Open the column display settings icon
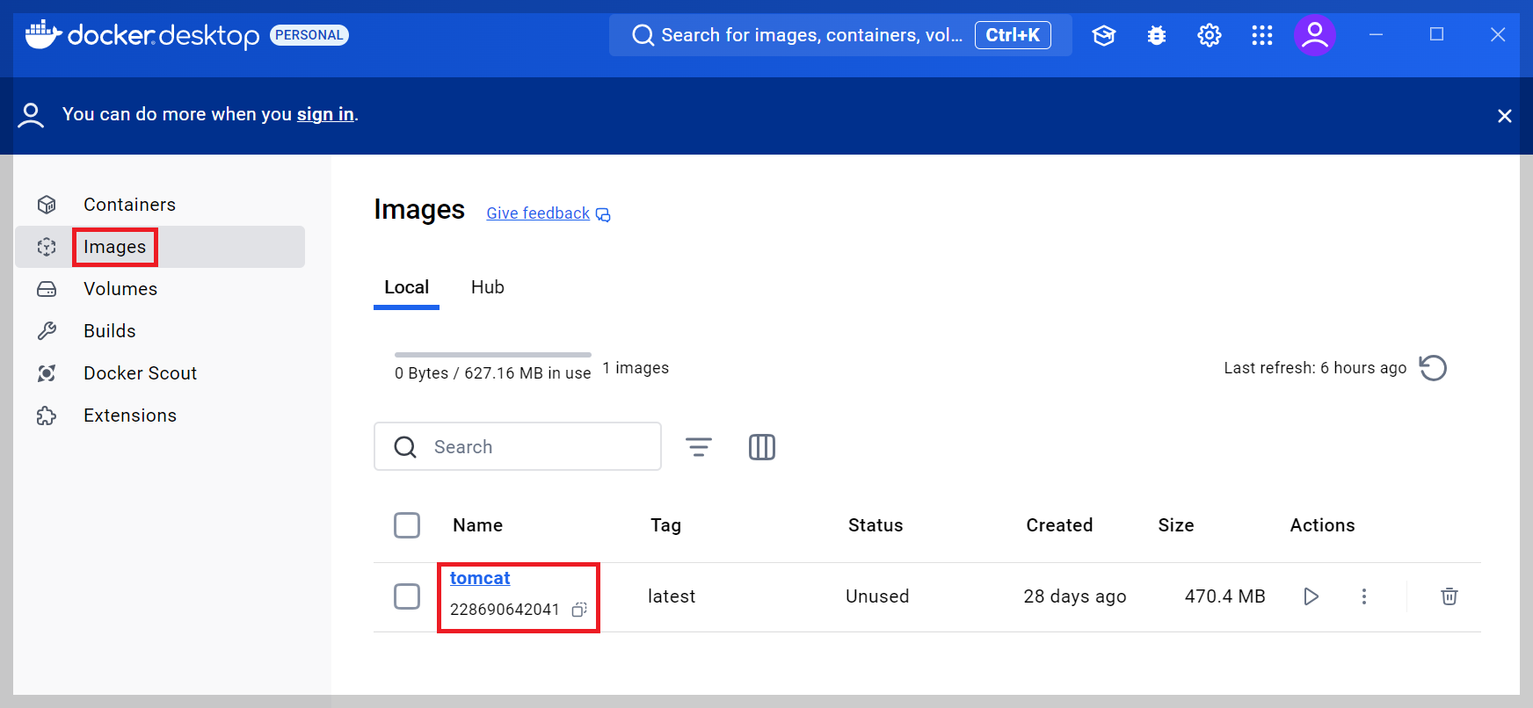This screenshot has width=1533, height=708. click(762, 447)
